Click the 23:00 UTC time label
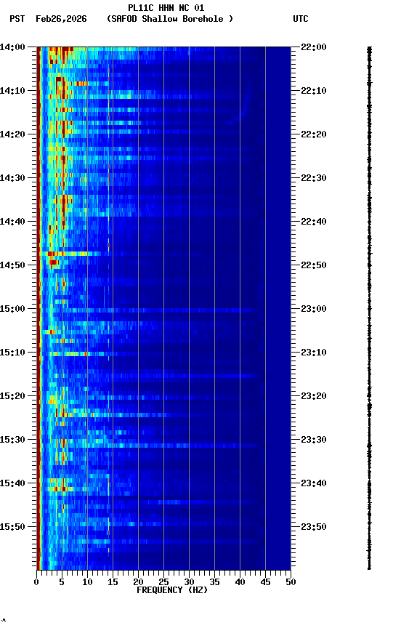Viewport: 401px width, 628px height. pyautogui.click(x=314, y=309)
